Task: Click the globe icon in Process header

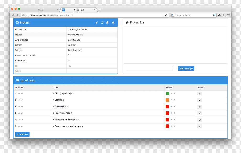Action: coord(113,22)
